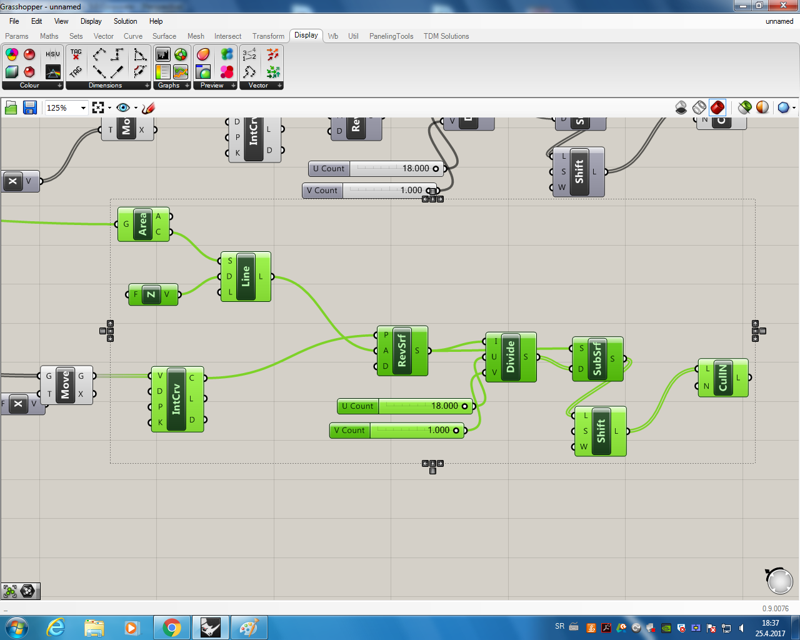Select the green Area component
This screenshot has width=800, height=640.
(143, 224)
